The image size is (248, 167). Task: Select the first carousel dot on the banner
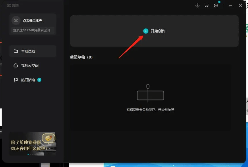[x=28, y=154]
